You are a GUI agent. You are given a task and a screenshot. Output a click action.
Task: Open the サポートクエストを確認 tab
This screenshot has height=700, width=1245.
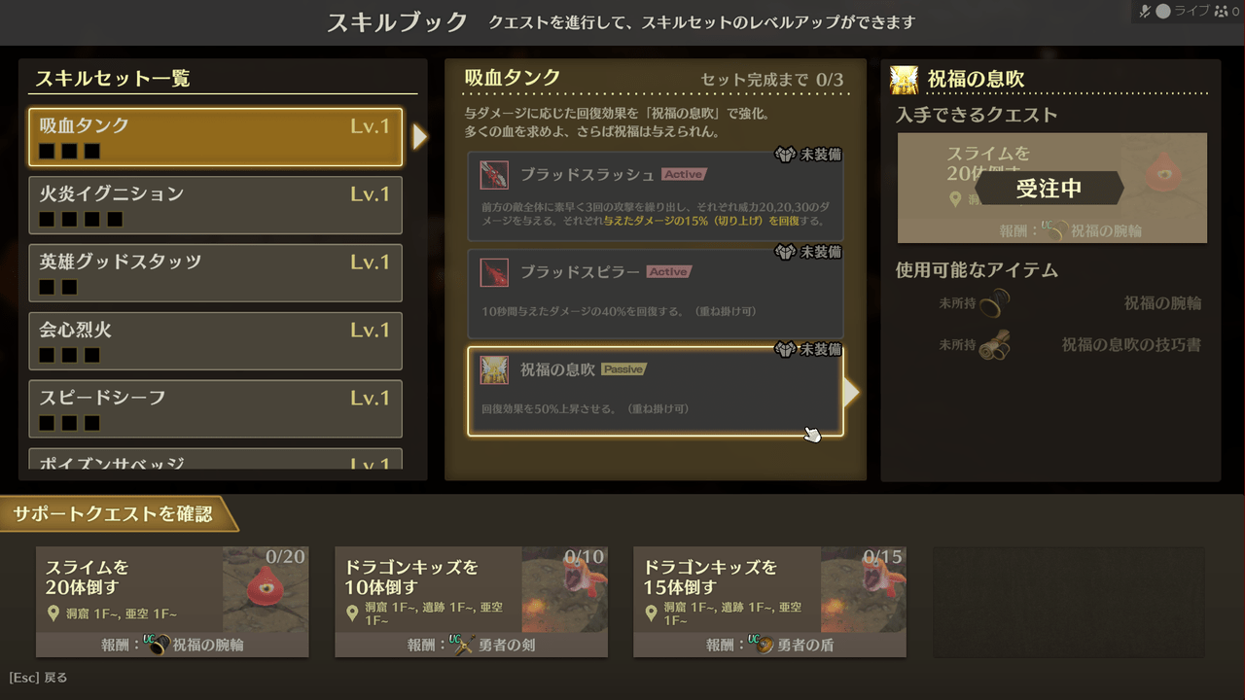point(114,513)
